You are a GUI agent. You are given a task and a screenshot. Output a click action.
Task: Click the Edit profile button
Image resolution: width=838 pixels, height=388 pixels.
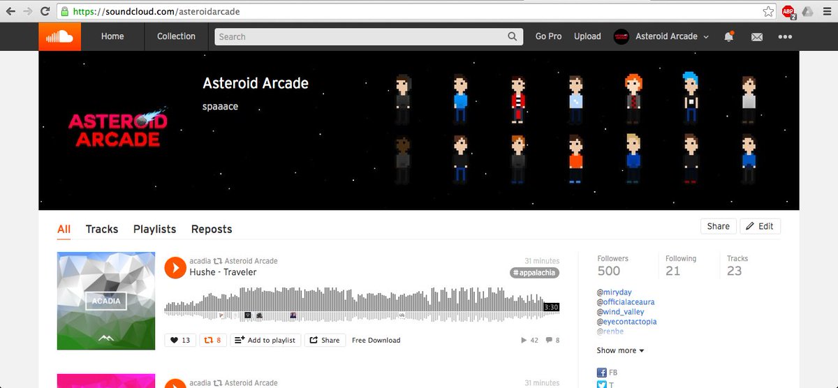(x=760, y=226)
